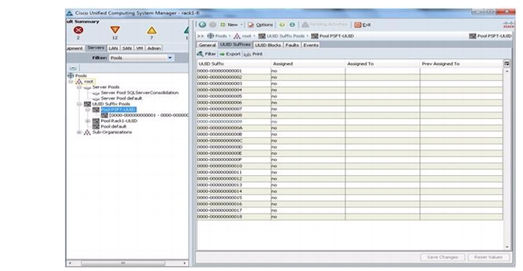Click the blue info icon in toolbar
Viewport: 523px width, 271px height.
[x=293, y=25]
